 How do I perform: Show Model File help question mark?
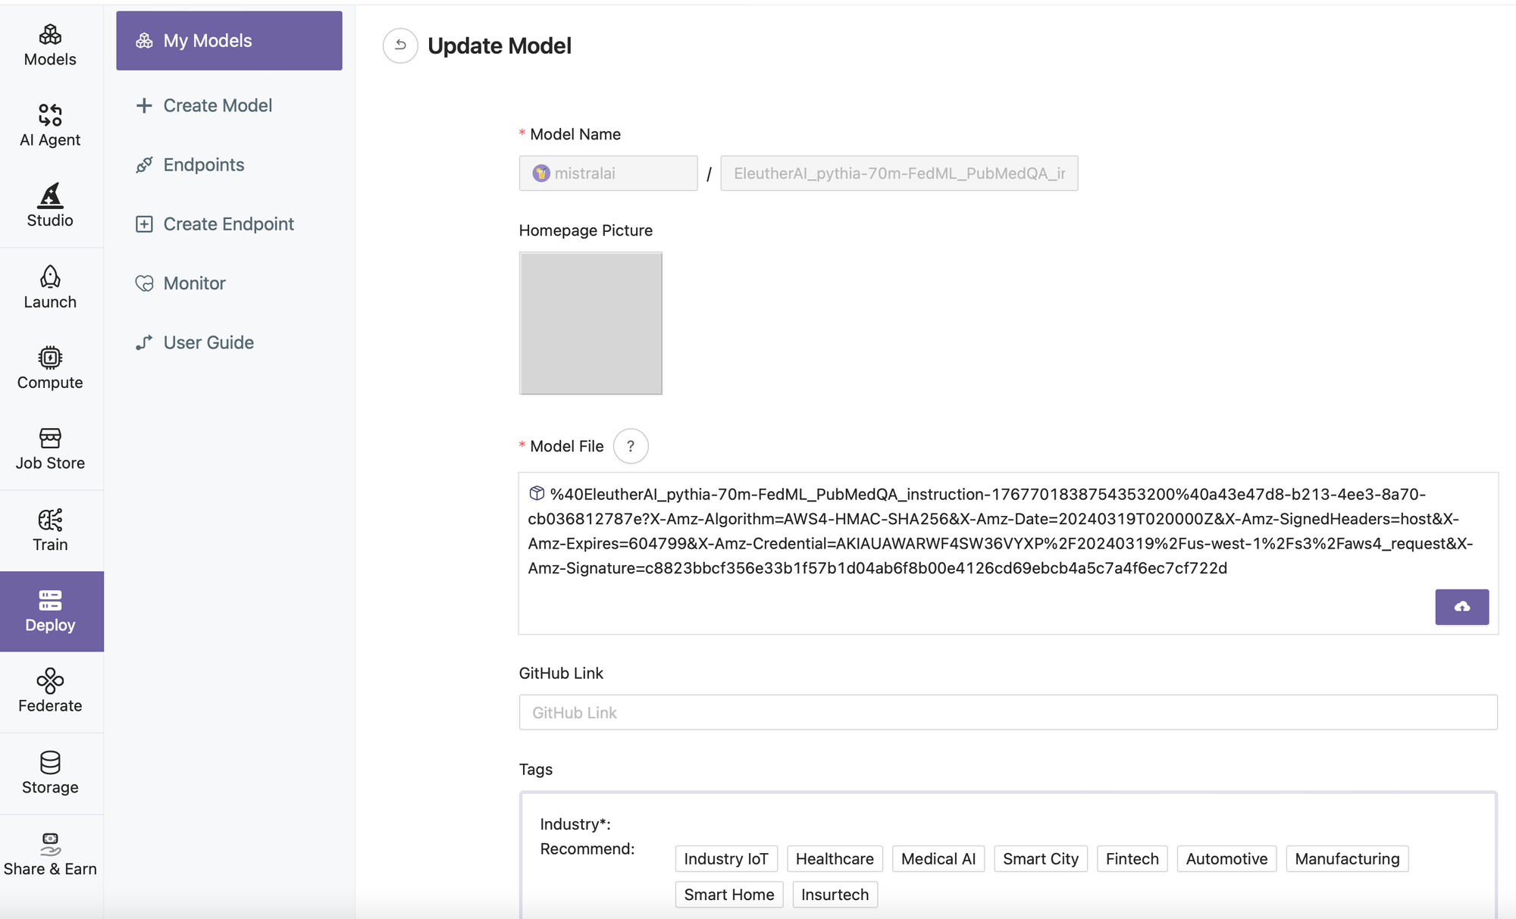(630, 446)
